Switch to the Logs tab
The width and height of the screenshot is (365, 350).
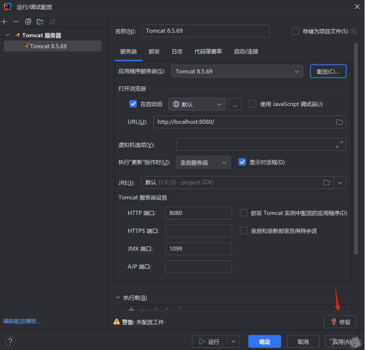[x=177, y=52]
